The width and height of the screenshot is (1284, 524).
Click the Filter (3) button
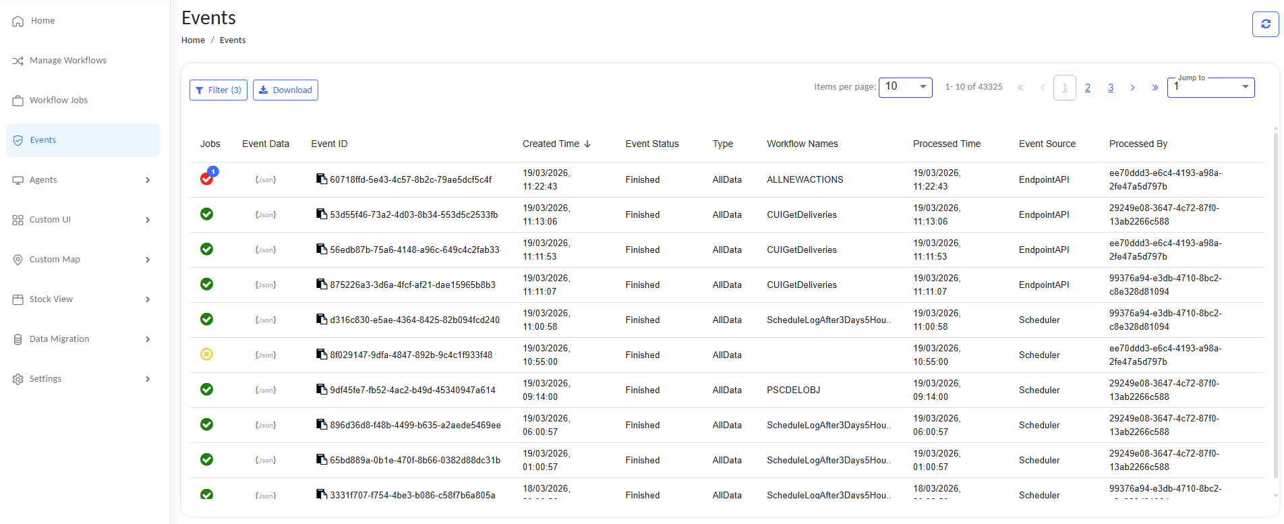coord(218,90)
